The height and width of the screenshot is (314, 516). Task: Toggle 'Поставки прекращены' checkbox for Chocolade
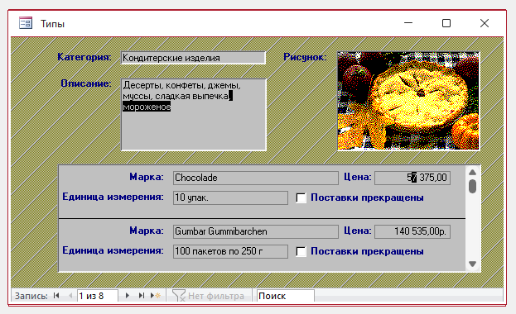coord(301,197)
